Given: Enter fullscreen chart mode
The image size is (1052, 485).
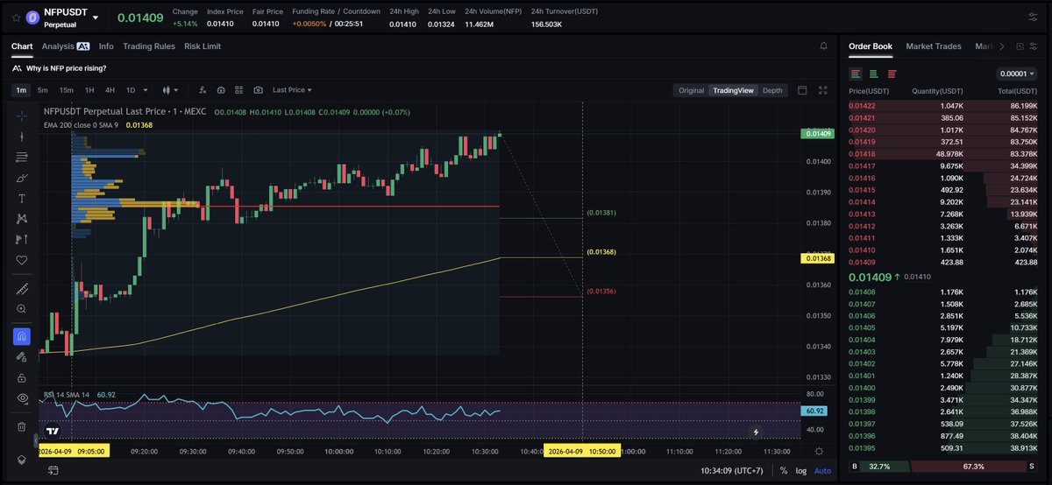Looking at the screenshot, I should (x=822, y=90).
